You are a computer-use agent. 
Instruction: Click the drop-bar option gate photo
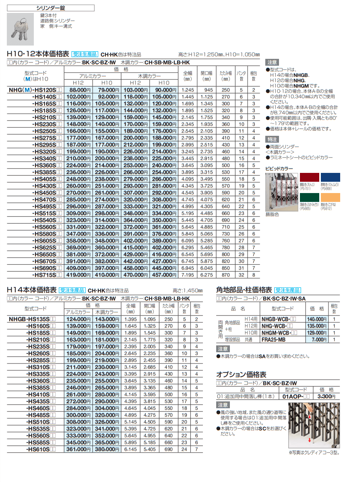coord(314,425)
